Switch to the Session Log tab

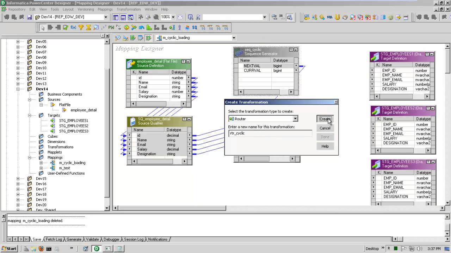coord(134,239)
